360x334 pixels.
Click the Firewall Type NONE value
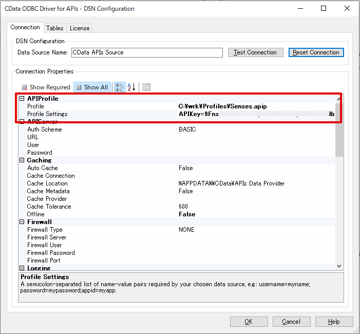(186, 230)
